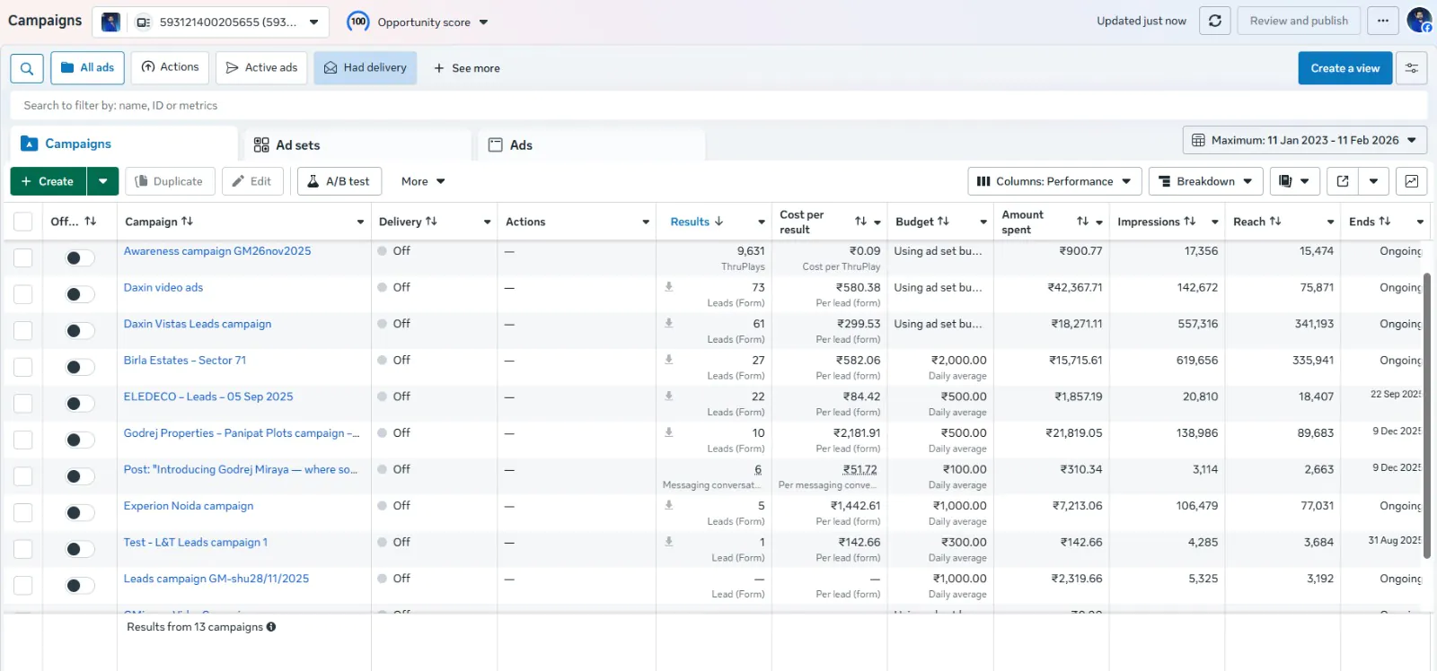Open the Campaign column header menu arrow
Viewport: 1437px width, 671px height.
(x=360, y=222)
